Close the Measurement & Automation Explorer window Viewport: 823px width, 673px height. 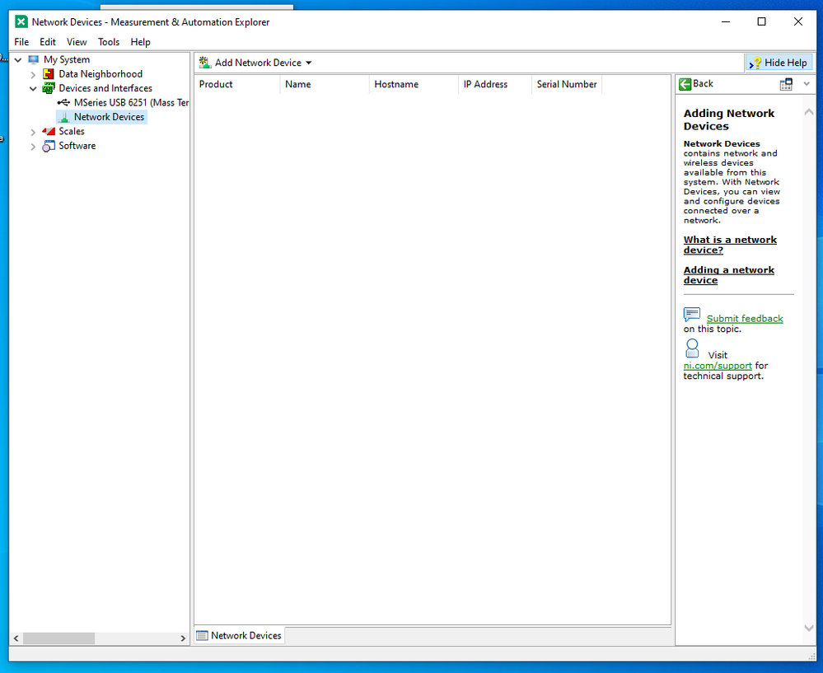[x=797, y=22]
